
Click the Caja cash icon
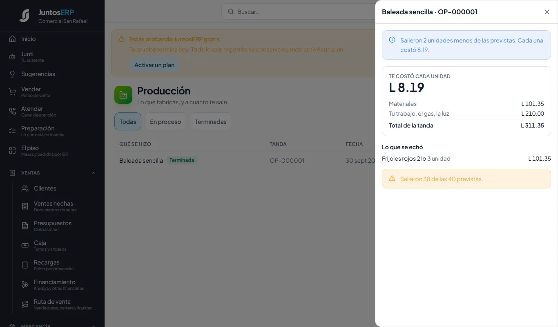tap(25, 246)
